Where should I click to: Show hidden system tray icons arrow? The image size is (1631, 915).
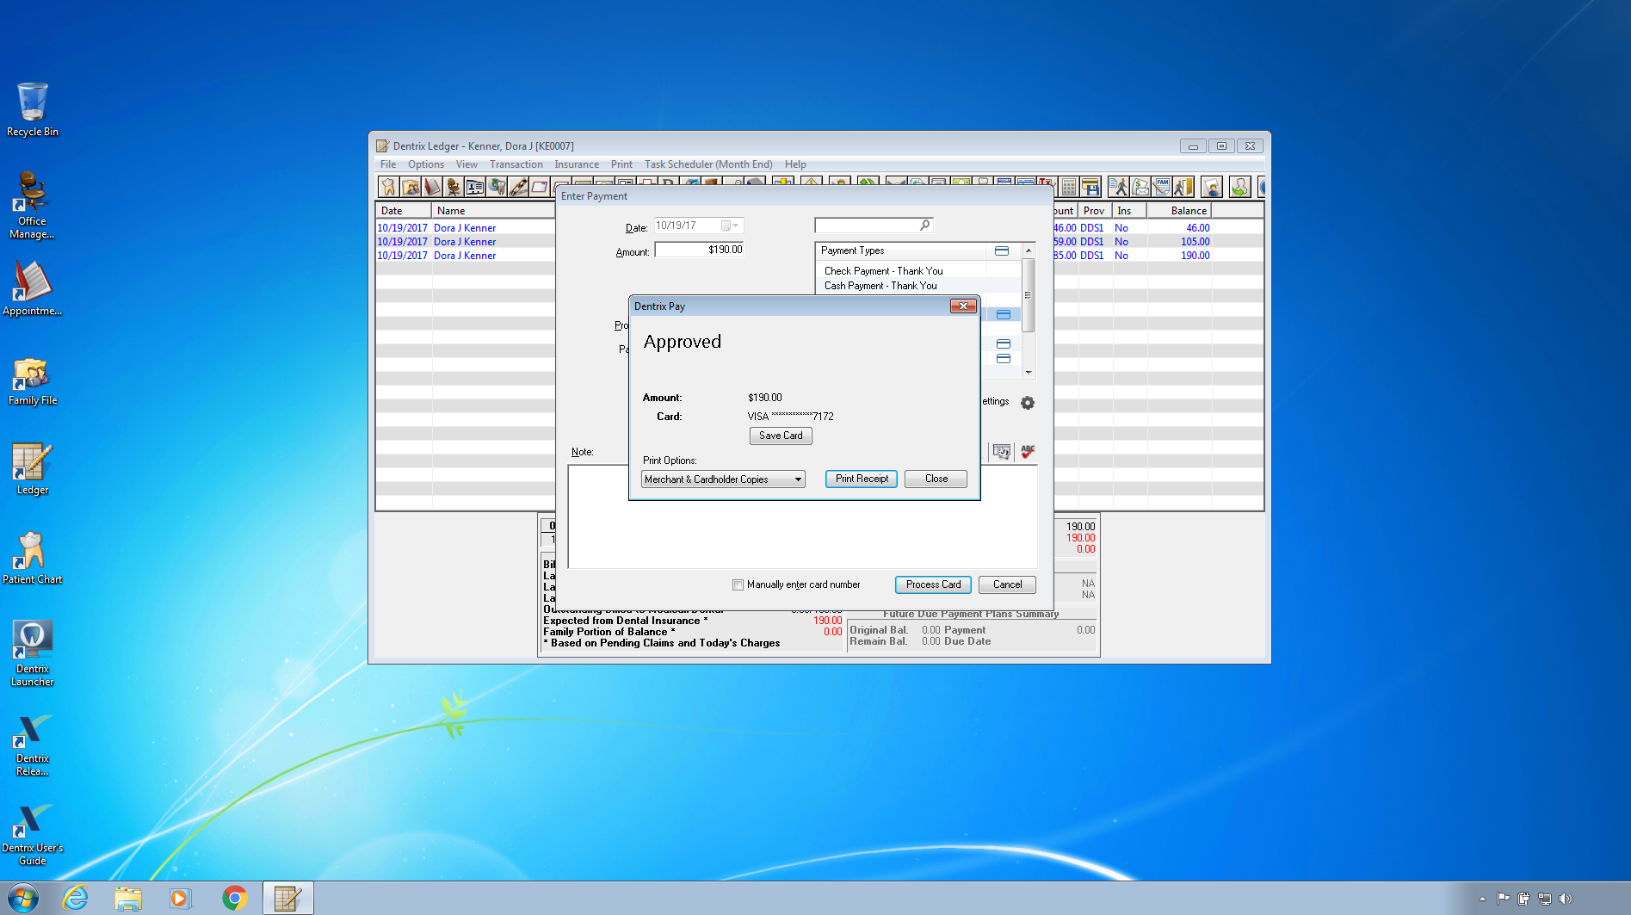pos(1482,899)
